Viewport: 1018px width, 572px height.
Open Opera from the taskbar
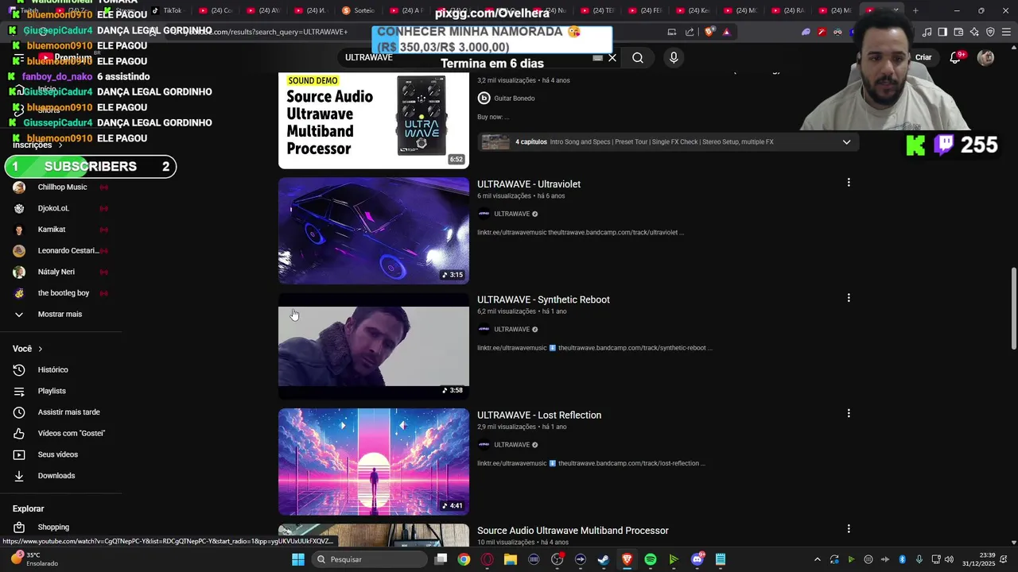(487, 559)
